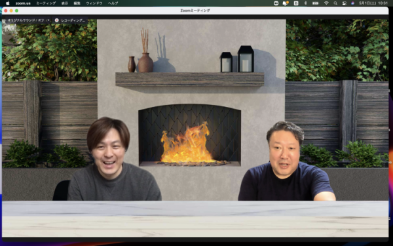Open the Wi-Fi menu icon
The width and height of the screenshot is (393, 246).
326,3
